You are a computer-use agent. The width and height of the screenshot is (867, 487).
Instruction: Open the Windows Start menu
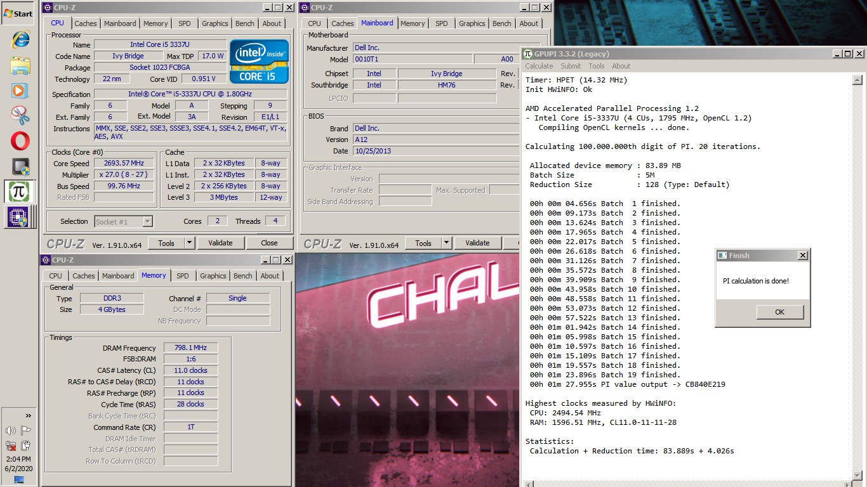(18, 13)
